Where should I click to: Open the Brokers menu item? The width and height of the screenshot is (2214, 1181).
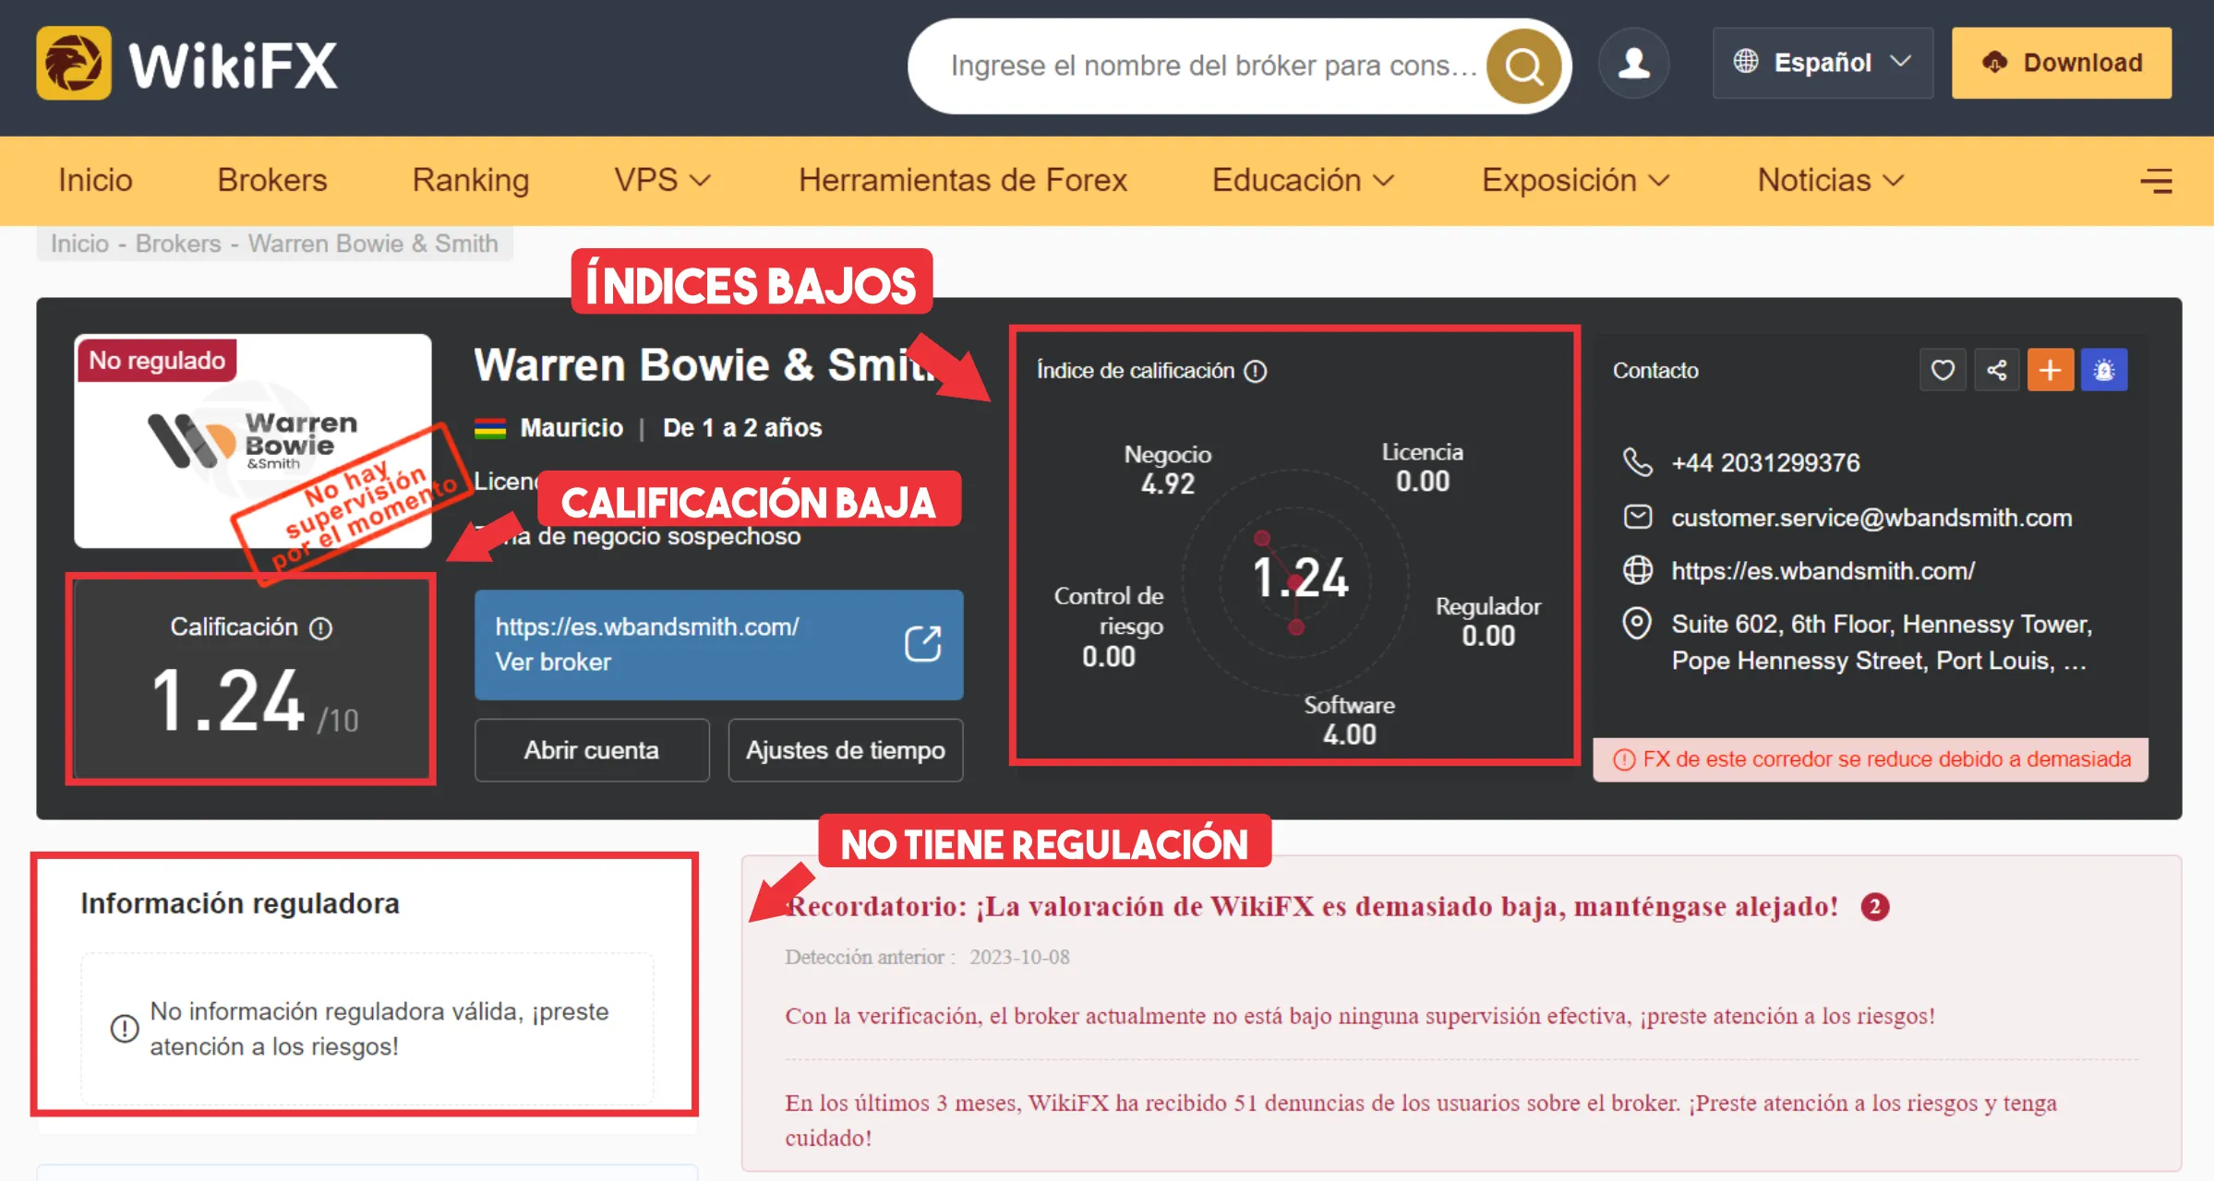point(272,180)
